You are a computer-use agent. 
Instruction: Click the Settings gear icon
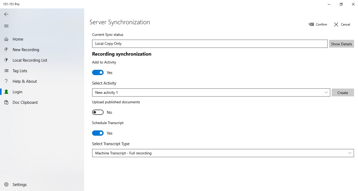(6, 185)
